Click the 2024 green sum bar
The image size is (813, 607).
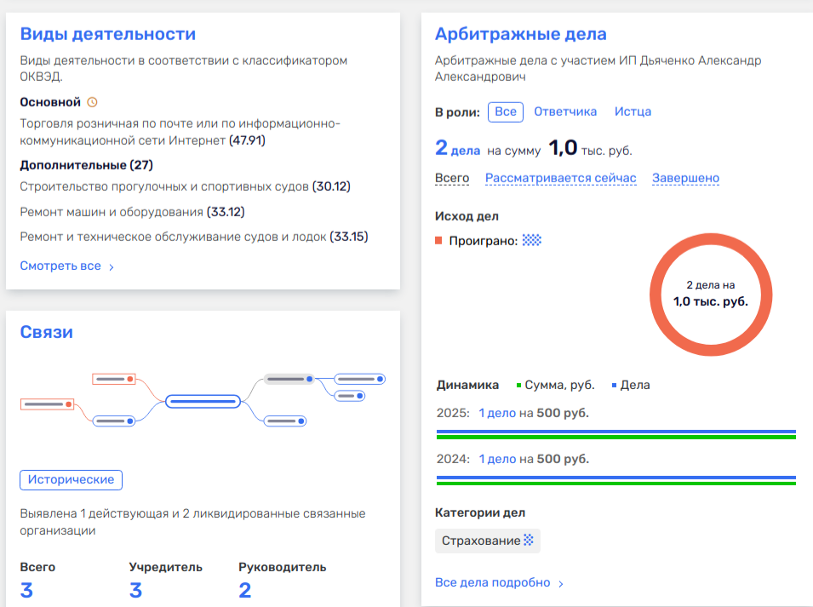(616, 483)
